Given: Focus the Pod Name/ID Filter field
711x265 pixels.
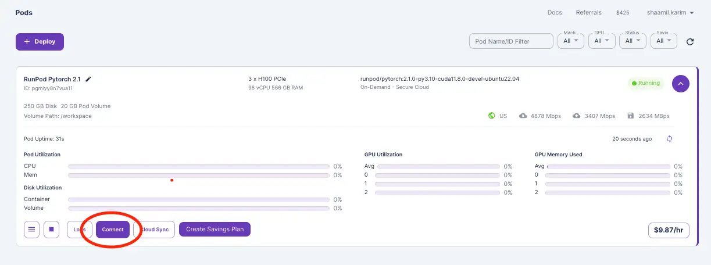Looking at the screenshot, I should (x=511, y=41).
